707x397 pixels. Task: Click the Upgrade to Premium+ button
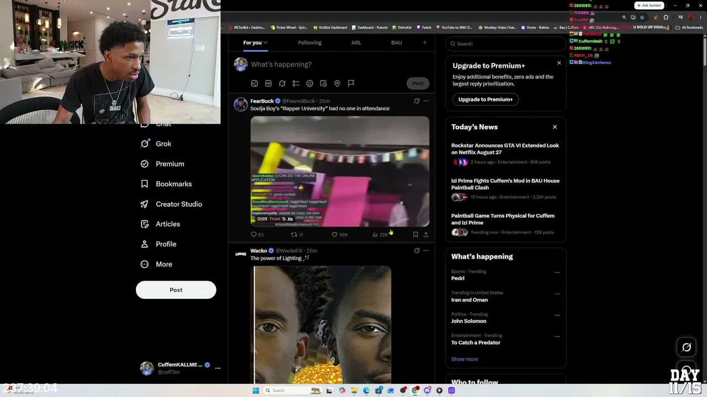[486, 99]
